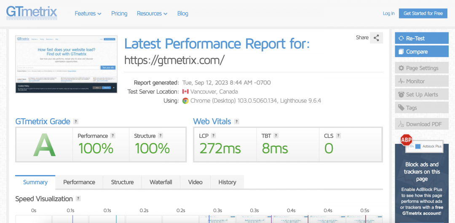
Task: Click Set Up Alerts
Action: (x=422, y=95)
